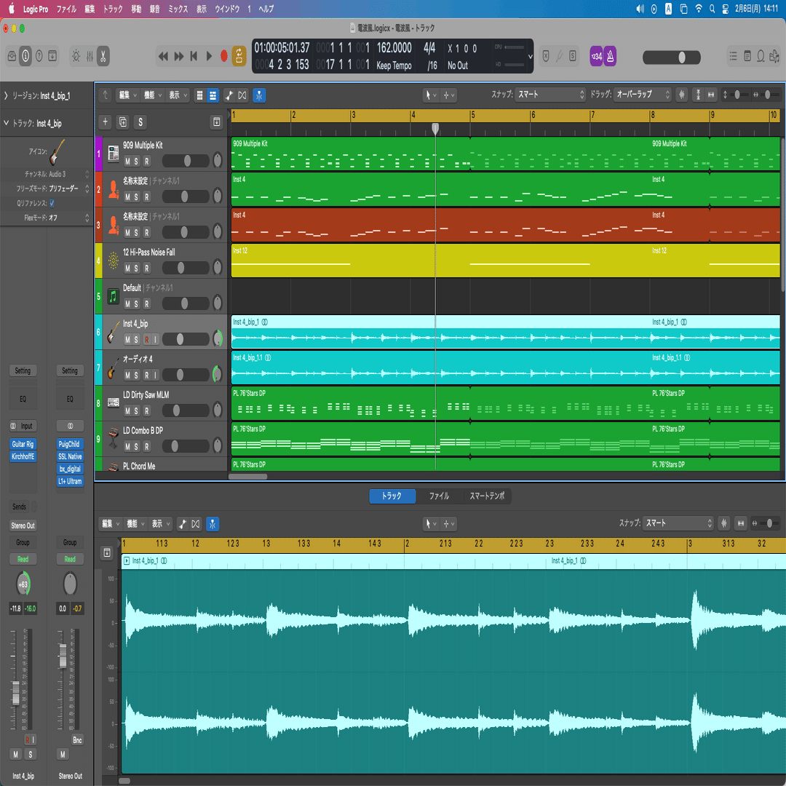Open the Library button in control bar
The width and height of the screenshot is (786, 786).
(x=12, y=56)
